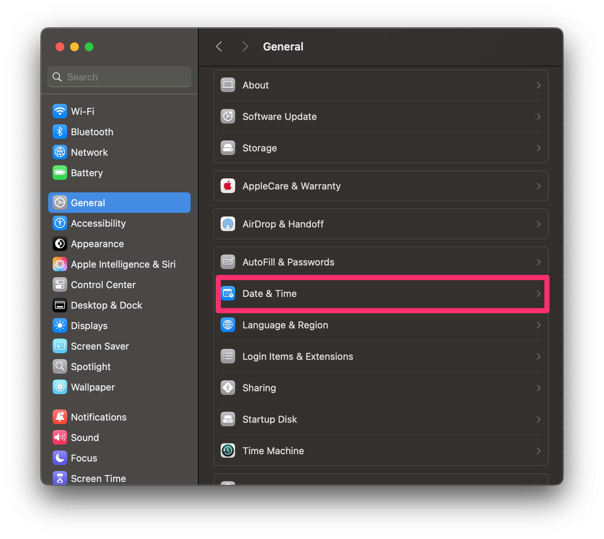Image resolution: width=604 pixels, height=539 pixels.
Task: Click the Apple Intelligence & Siri icon
Action: [60, 264]
